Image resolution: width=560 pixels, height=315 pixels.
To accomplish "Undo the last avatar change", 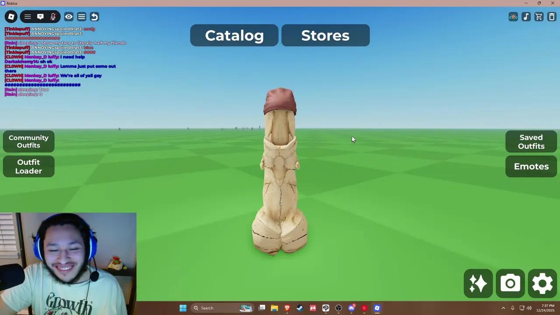I will pos(94,17).
